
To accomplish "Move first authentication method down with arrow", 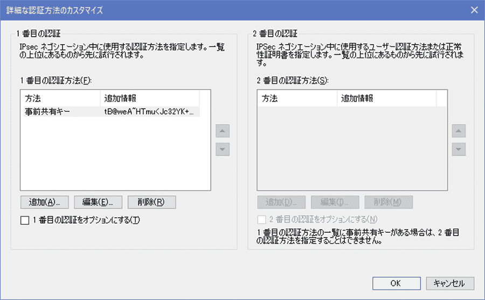I will point(223,149).
